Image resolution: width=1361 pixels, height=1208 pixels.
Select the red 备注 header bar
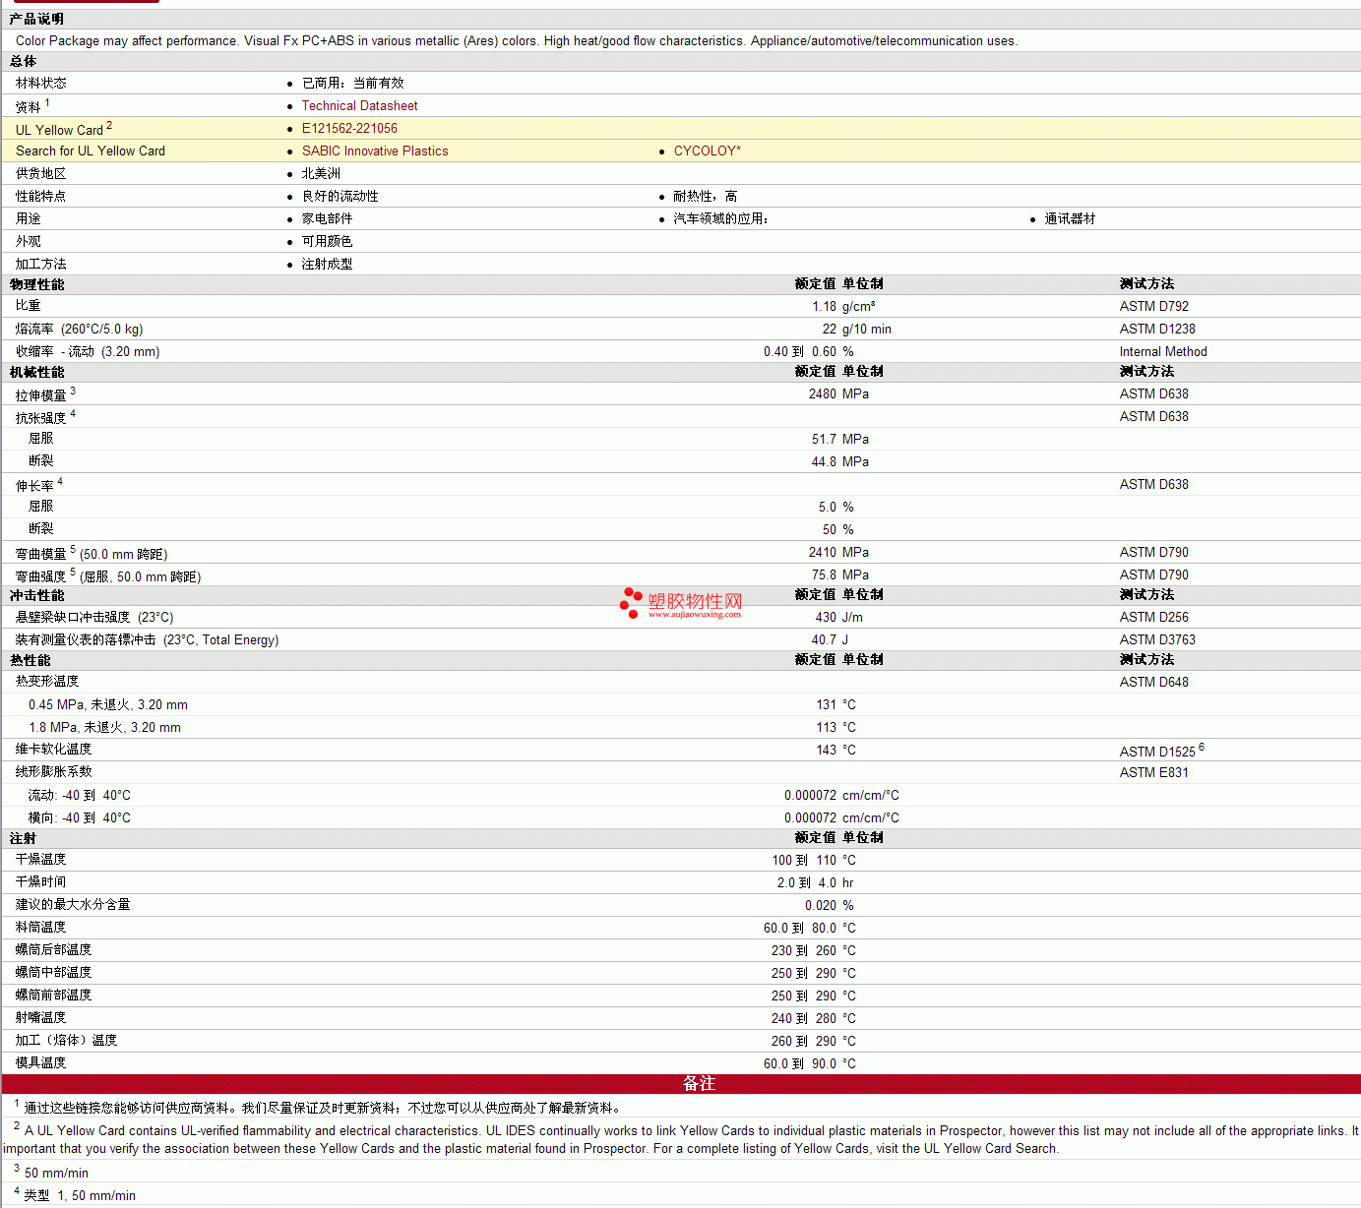(x=699, y=1083)
